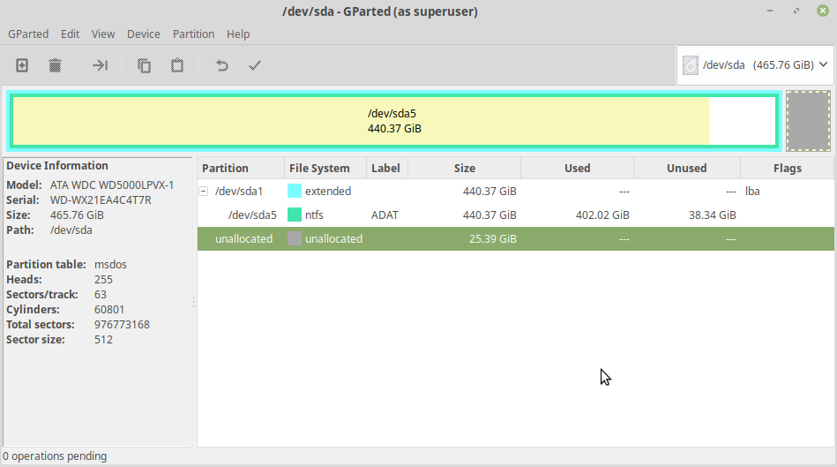Open the Help menu

point(238,34)
